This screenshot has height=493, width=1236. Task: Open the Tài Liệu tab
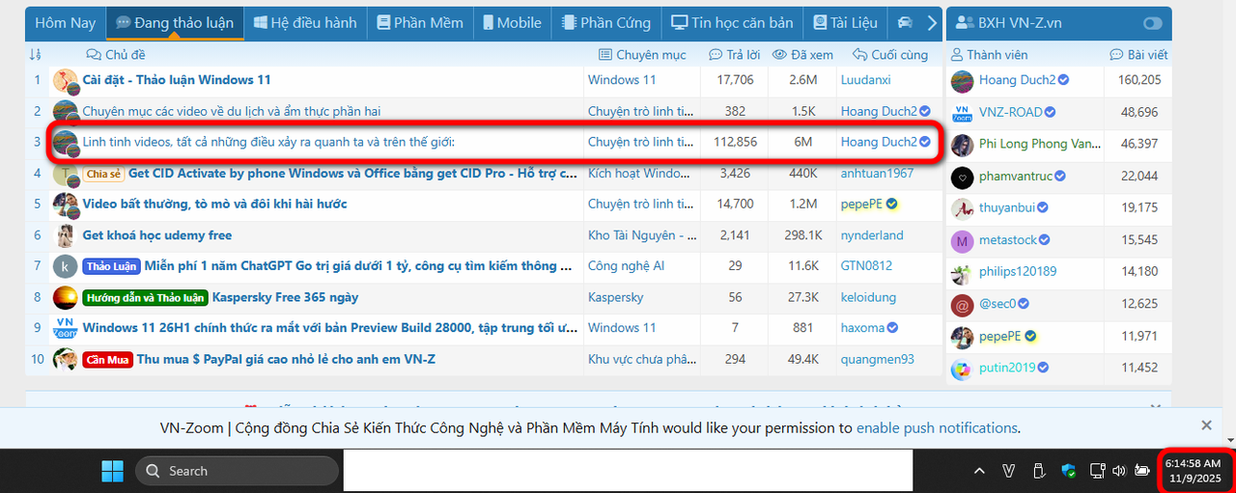[845, 22]
